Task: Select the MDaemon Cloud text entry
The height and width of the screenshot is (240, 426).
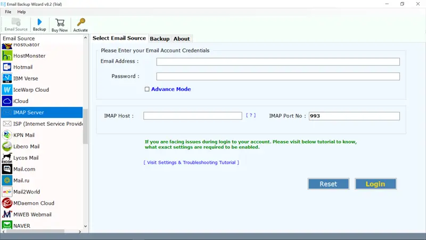Action: coord(34,203)
